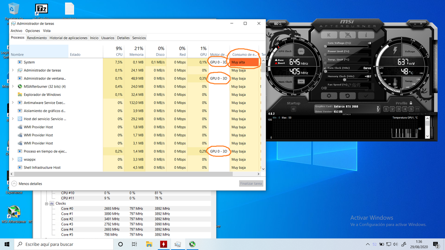Launch Kombustor with the K button
445x250 pixels.
tap(329, 35)
